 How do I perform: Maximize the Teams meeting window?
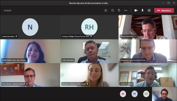[x=168, y=3]
